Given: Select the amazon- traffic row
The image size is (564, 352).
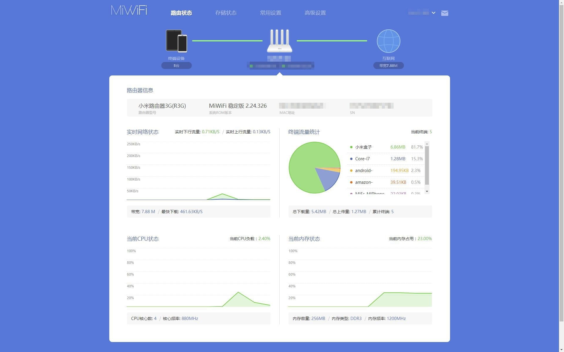Looking at the screenshot, I should tap(386, 182).
